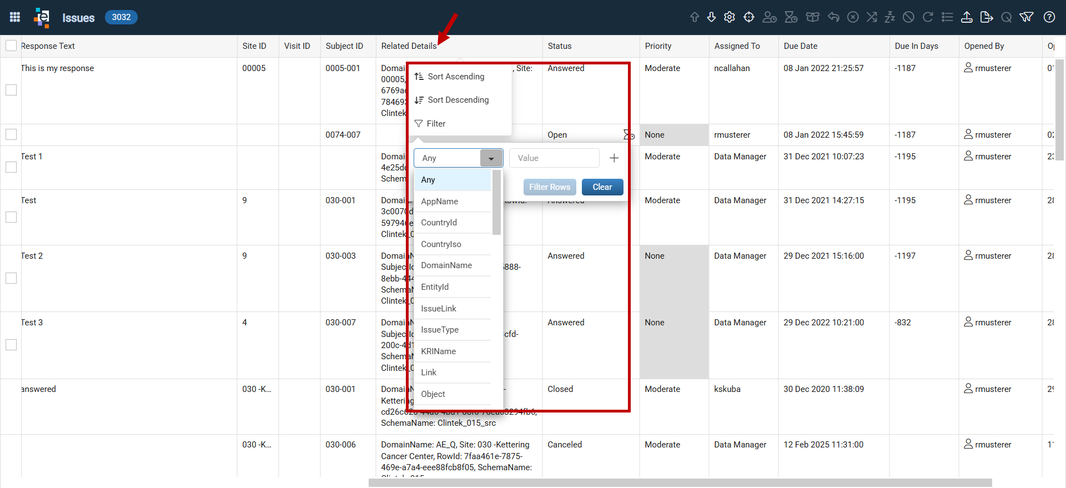This screenshot has height=488, width=1066.
Task: Click the hourglass icon in the Open status row
Action: pyautogui.click(x=628, y=134)
